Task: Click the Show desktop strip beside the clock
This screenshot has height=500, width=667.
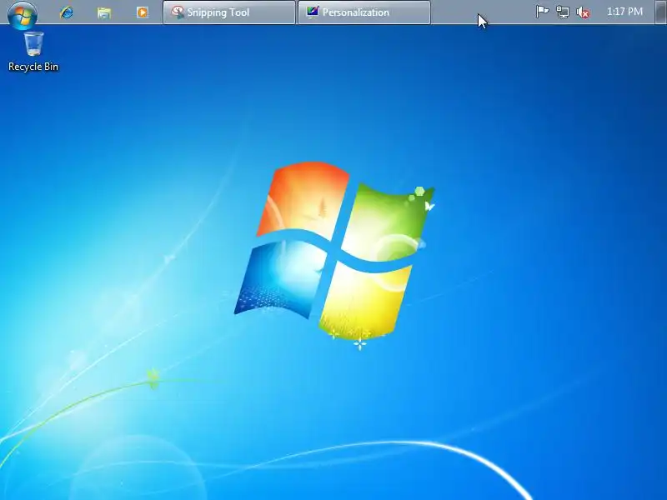Action: click(x=660, y=12)
